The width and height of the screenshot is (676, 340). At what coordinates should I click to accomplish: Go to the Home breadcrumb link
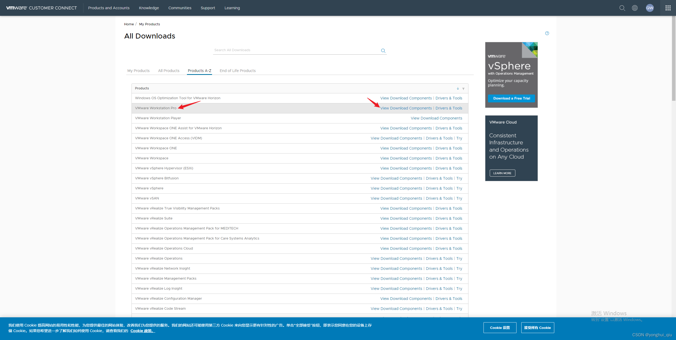coord(129,24)
